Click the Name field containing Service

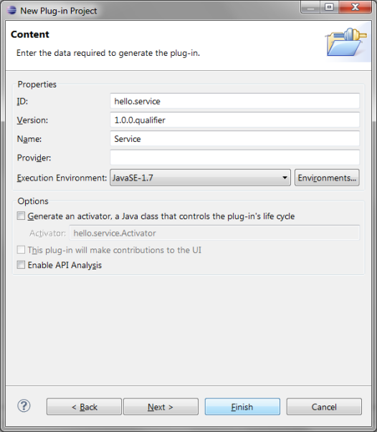(235, 138)
